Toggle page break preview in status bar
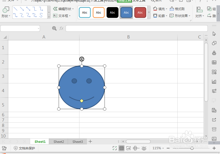 pyautogui.click(x=128, y=148)
